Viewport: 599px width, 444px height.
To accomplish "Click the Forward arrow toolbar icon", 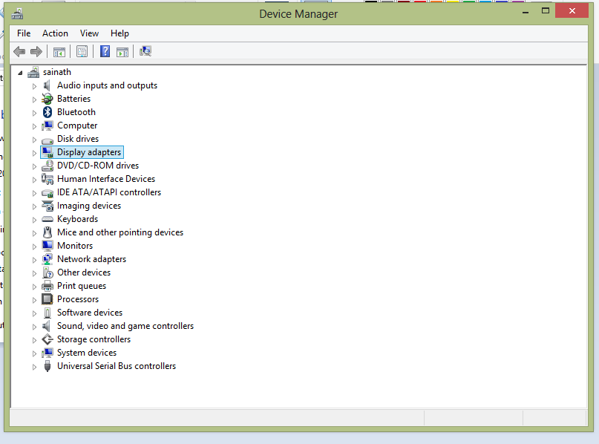I will 36,51.
